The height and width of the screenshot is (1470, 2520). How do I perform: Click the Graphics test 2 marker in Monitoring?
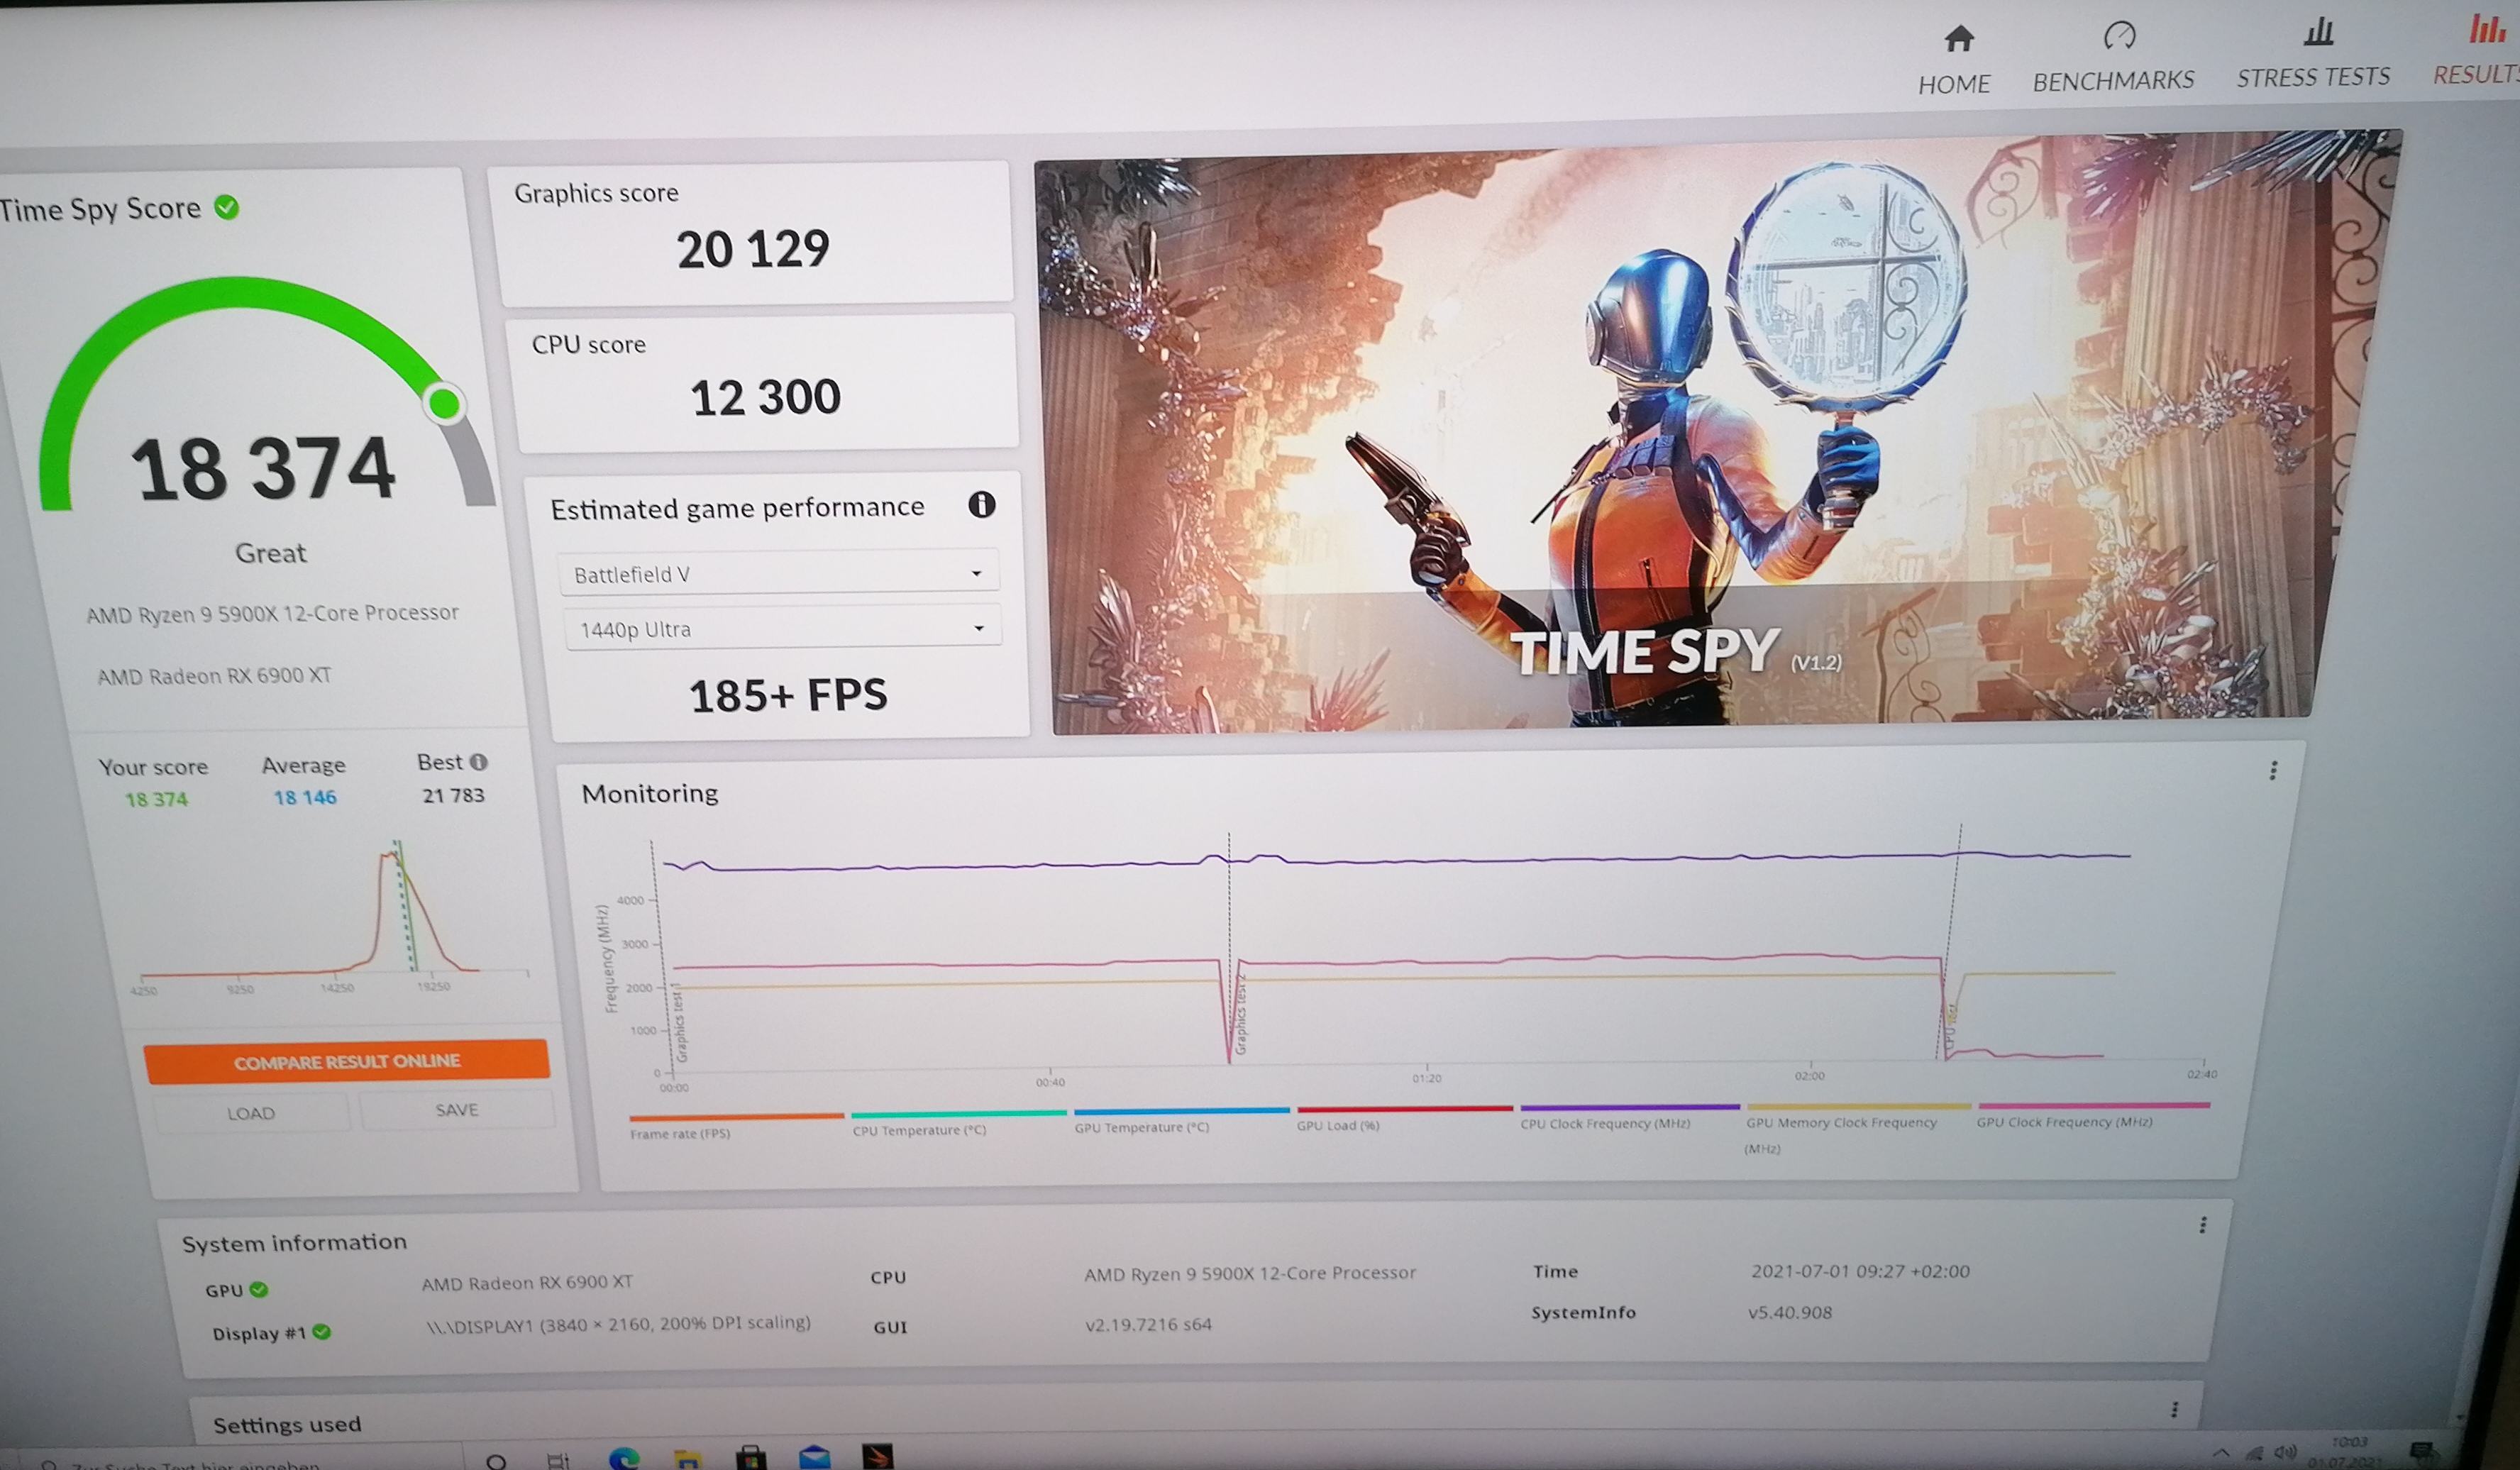click(x=1240, y=1015)
